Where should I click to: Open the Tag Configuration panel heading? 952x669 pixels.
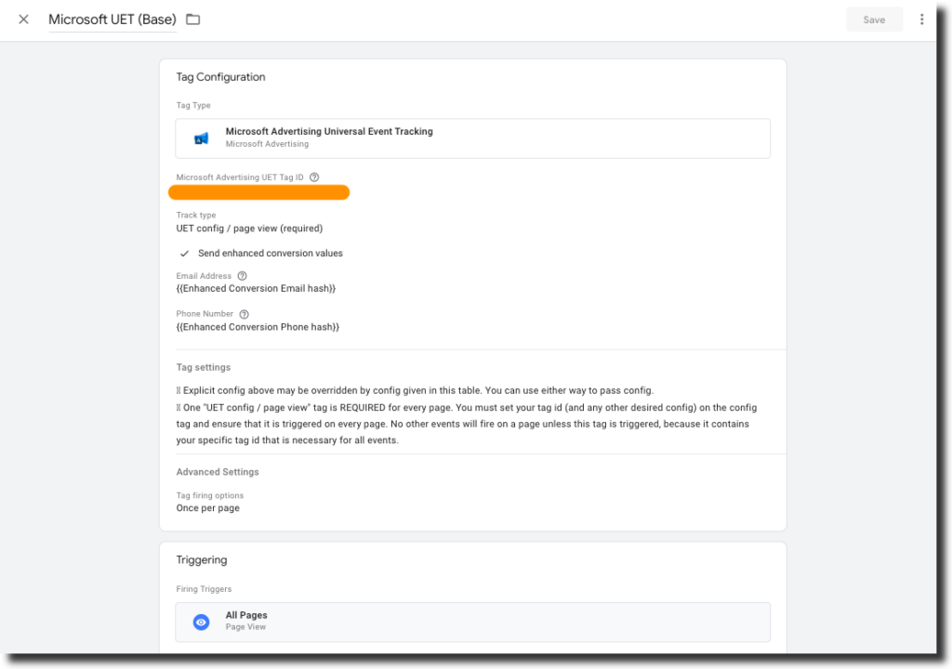(220, 77)
